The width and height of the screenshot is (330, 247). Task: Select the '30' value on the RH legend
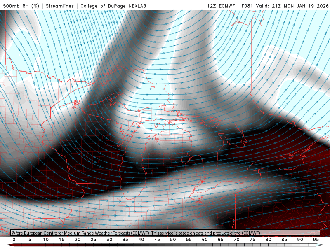pyautogui.click(x=109, y=240)
